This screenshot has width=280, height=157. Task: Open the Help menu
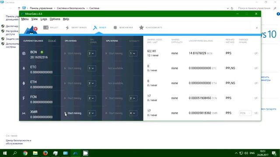tap(66, 19)
